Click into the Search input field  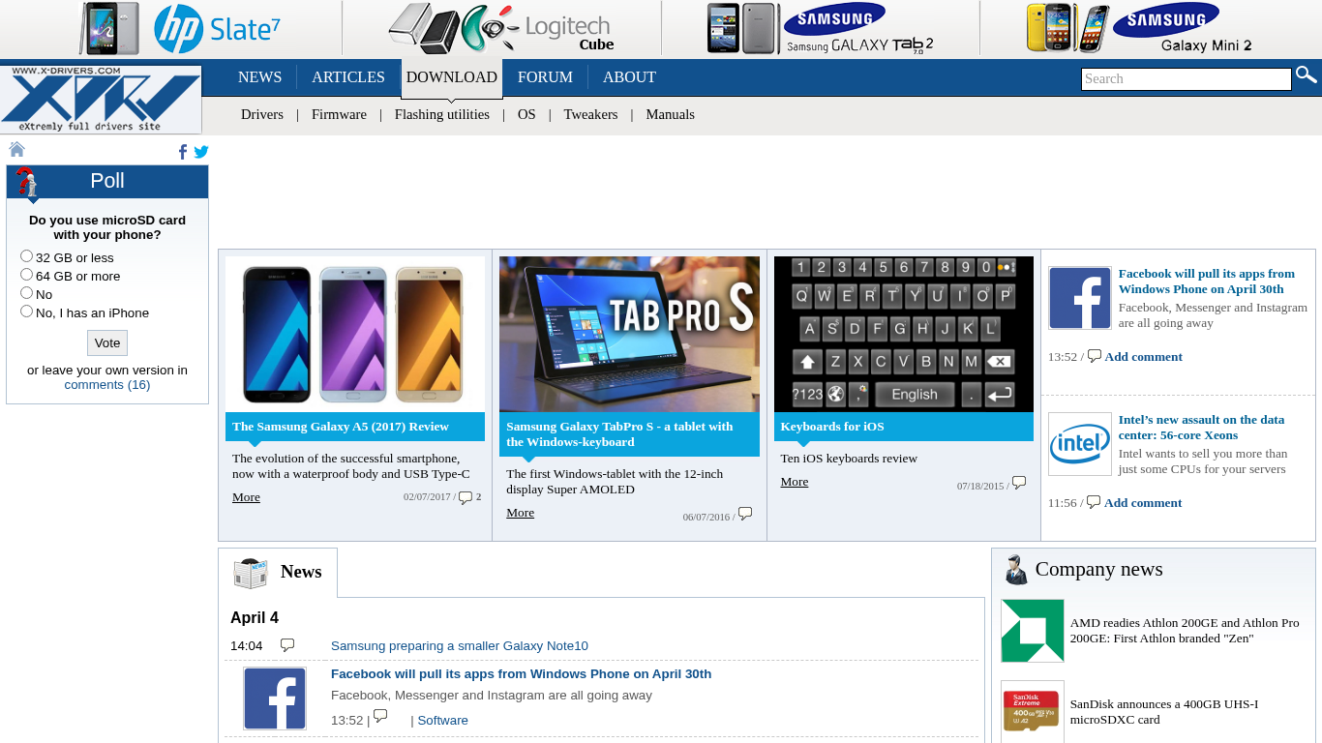[1187, 79]
